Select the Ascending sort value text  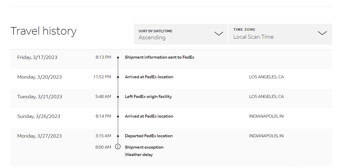pos(152,37)
